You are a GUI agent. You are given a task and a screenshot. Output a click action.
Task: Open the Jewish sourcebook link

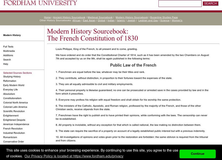pos(131,21)
